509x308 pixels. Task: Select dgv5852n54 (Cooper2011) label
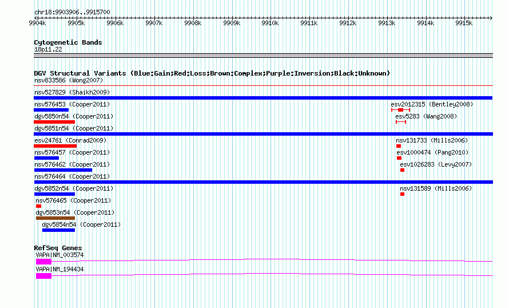[74, 188]
